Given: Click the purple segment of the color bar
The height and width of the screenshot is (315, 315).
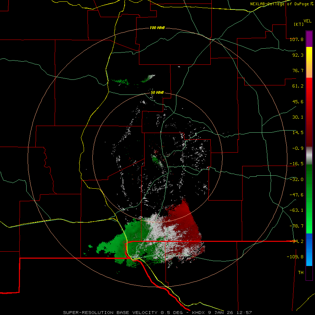Looking at the screenshot, I should coord(309,39).
